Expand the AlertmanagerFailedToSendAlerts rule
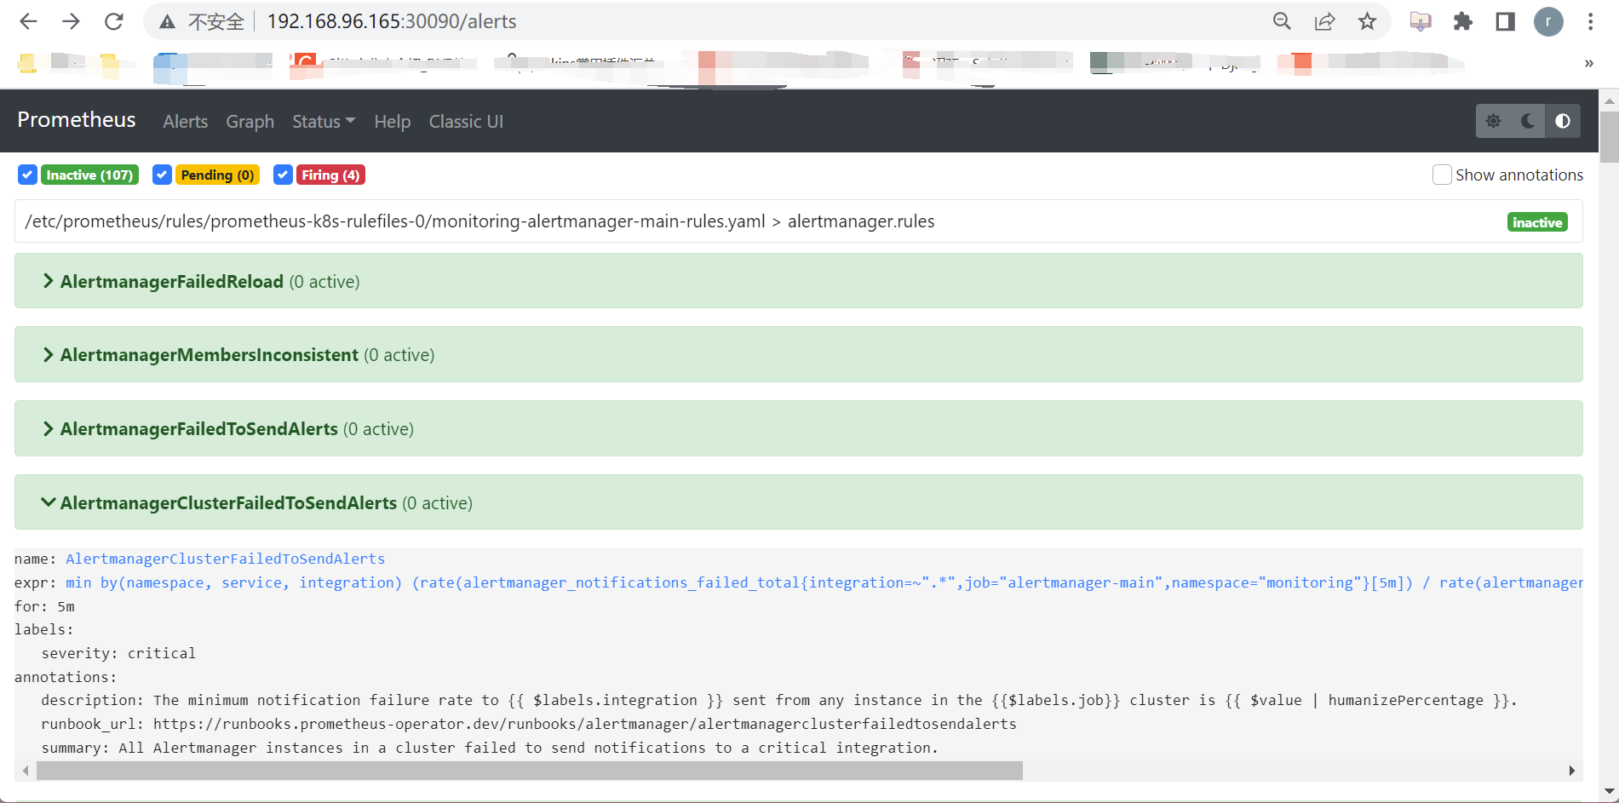Screen dimensions: 1619x803 click(798, 428)
